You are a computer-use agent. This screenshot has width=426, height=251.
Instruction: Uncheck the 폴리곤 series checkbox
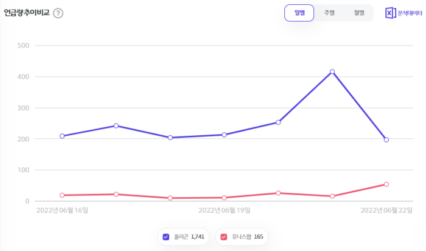pyautogui.click(x=167, y=236)
